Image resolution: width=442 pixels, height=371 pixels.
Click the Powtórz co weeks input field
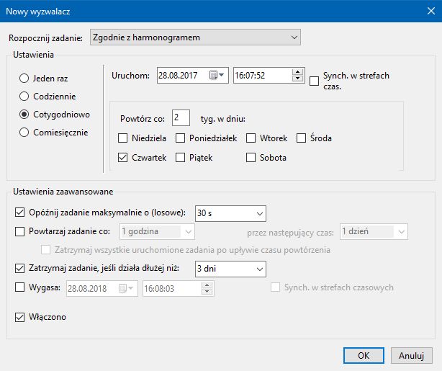(181, 117)
